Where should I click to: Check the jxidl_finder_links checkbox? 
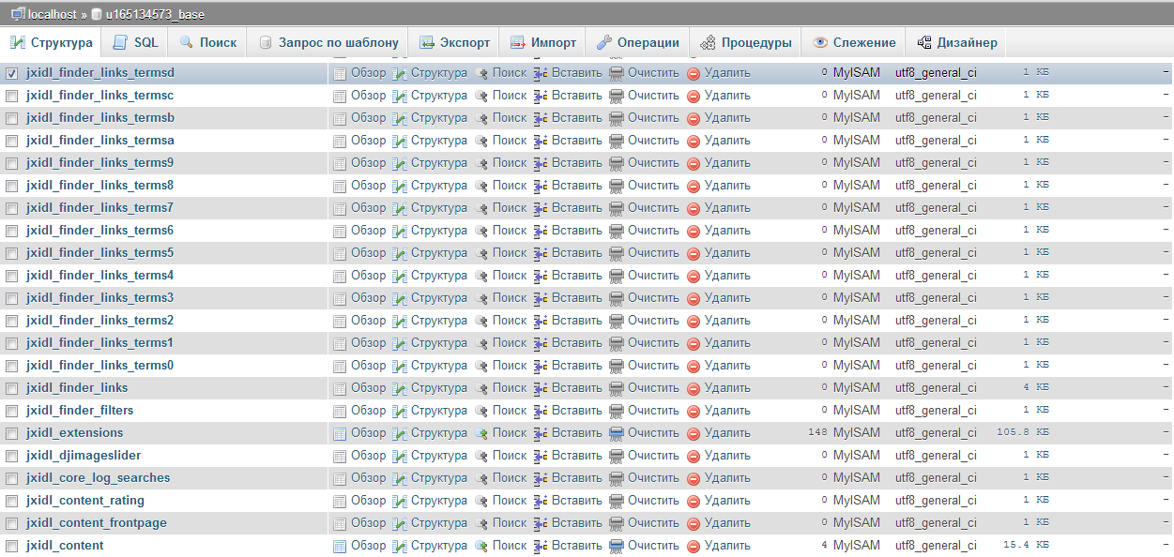click(x=12, y=388)
